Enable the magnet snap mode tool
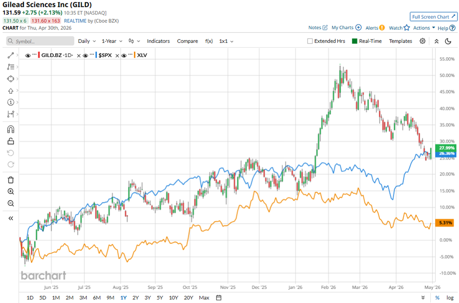The width and height of the screenshot is (459, 303). point(11,129)
